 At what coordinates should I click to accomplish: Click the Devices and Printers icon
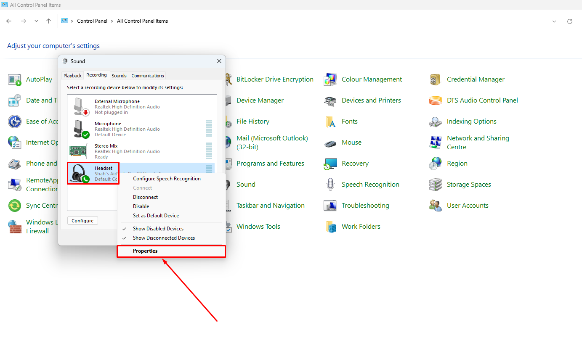(330, 100)
